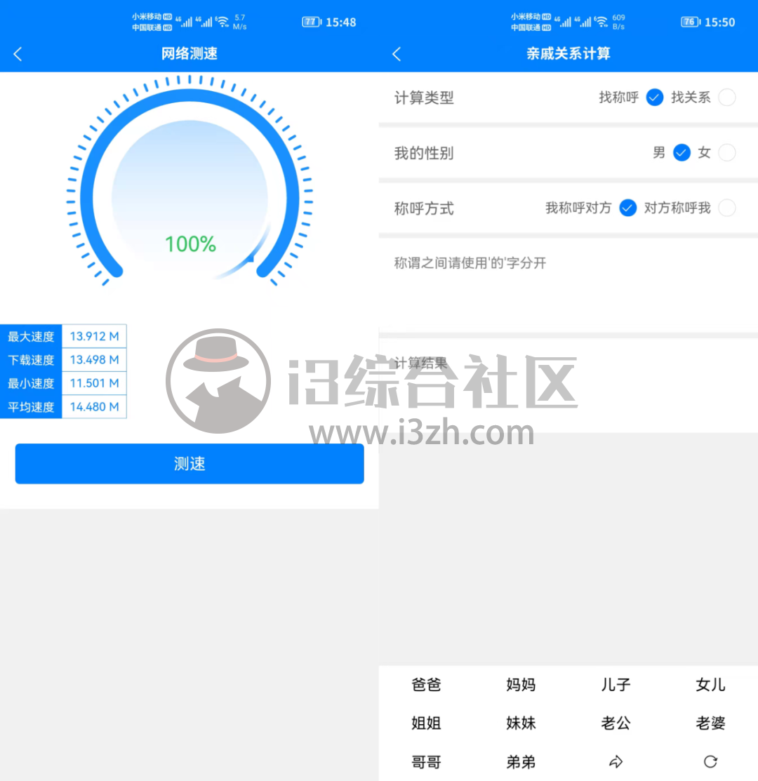Tap the 妹妹 key
Viewport: 758px width, 781px height.
coord(521,723)
